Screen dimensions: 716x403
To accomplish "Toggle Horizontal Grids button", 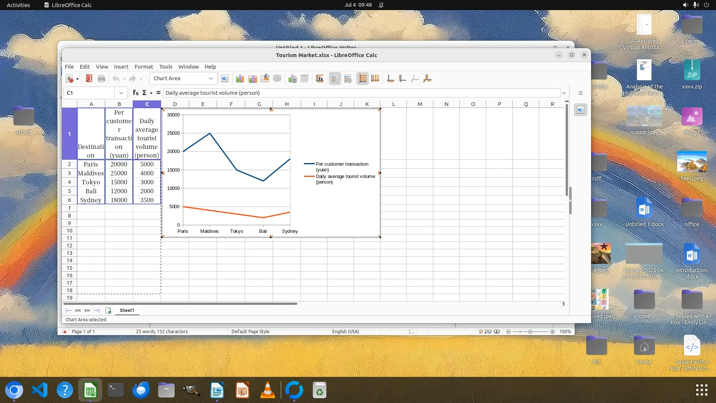I will point(362,78).
